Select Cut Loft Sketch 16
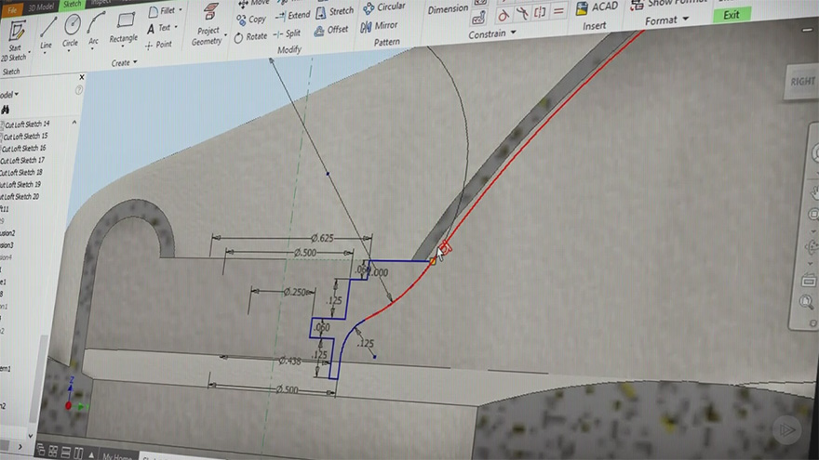This screenshot has height=460, width=819. point(23,149)
